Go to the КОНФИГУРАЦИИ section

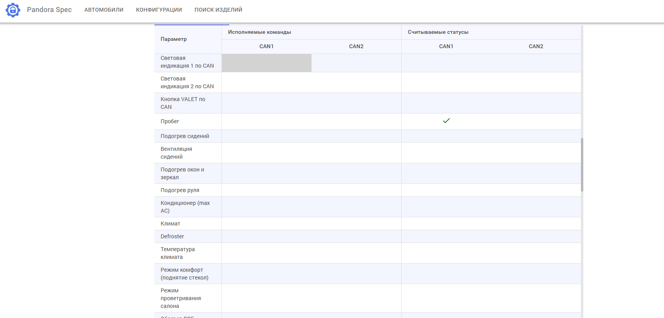pyautogui.click(x=159, y=10)
